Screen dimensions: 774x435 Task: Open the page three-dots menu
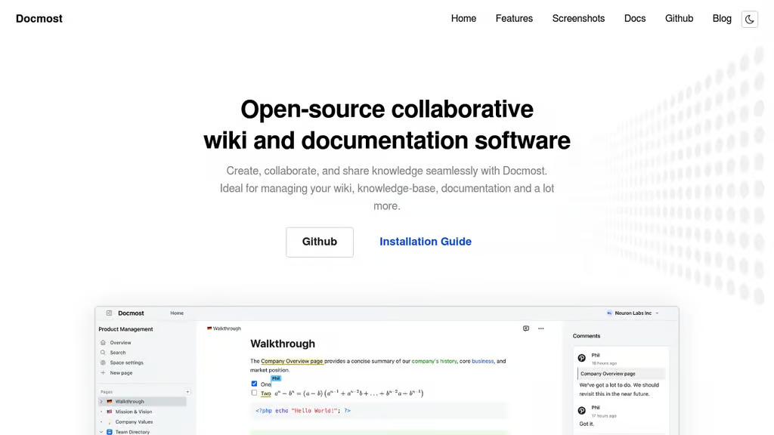tap(541, 329)
